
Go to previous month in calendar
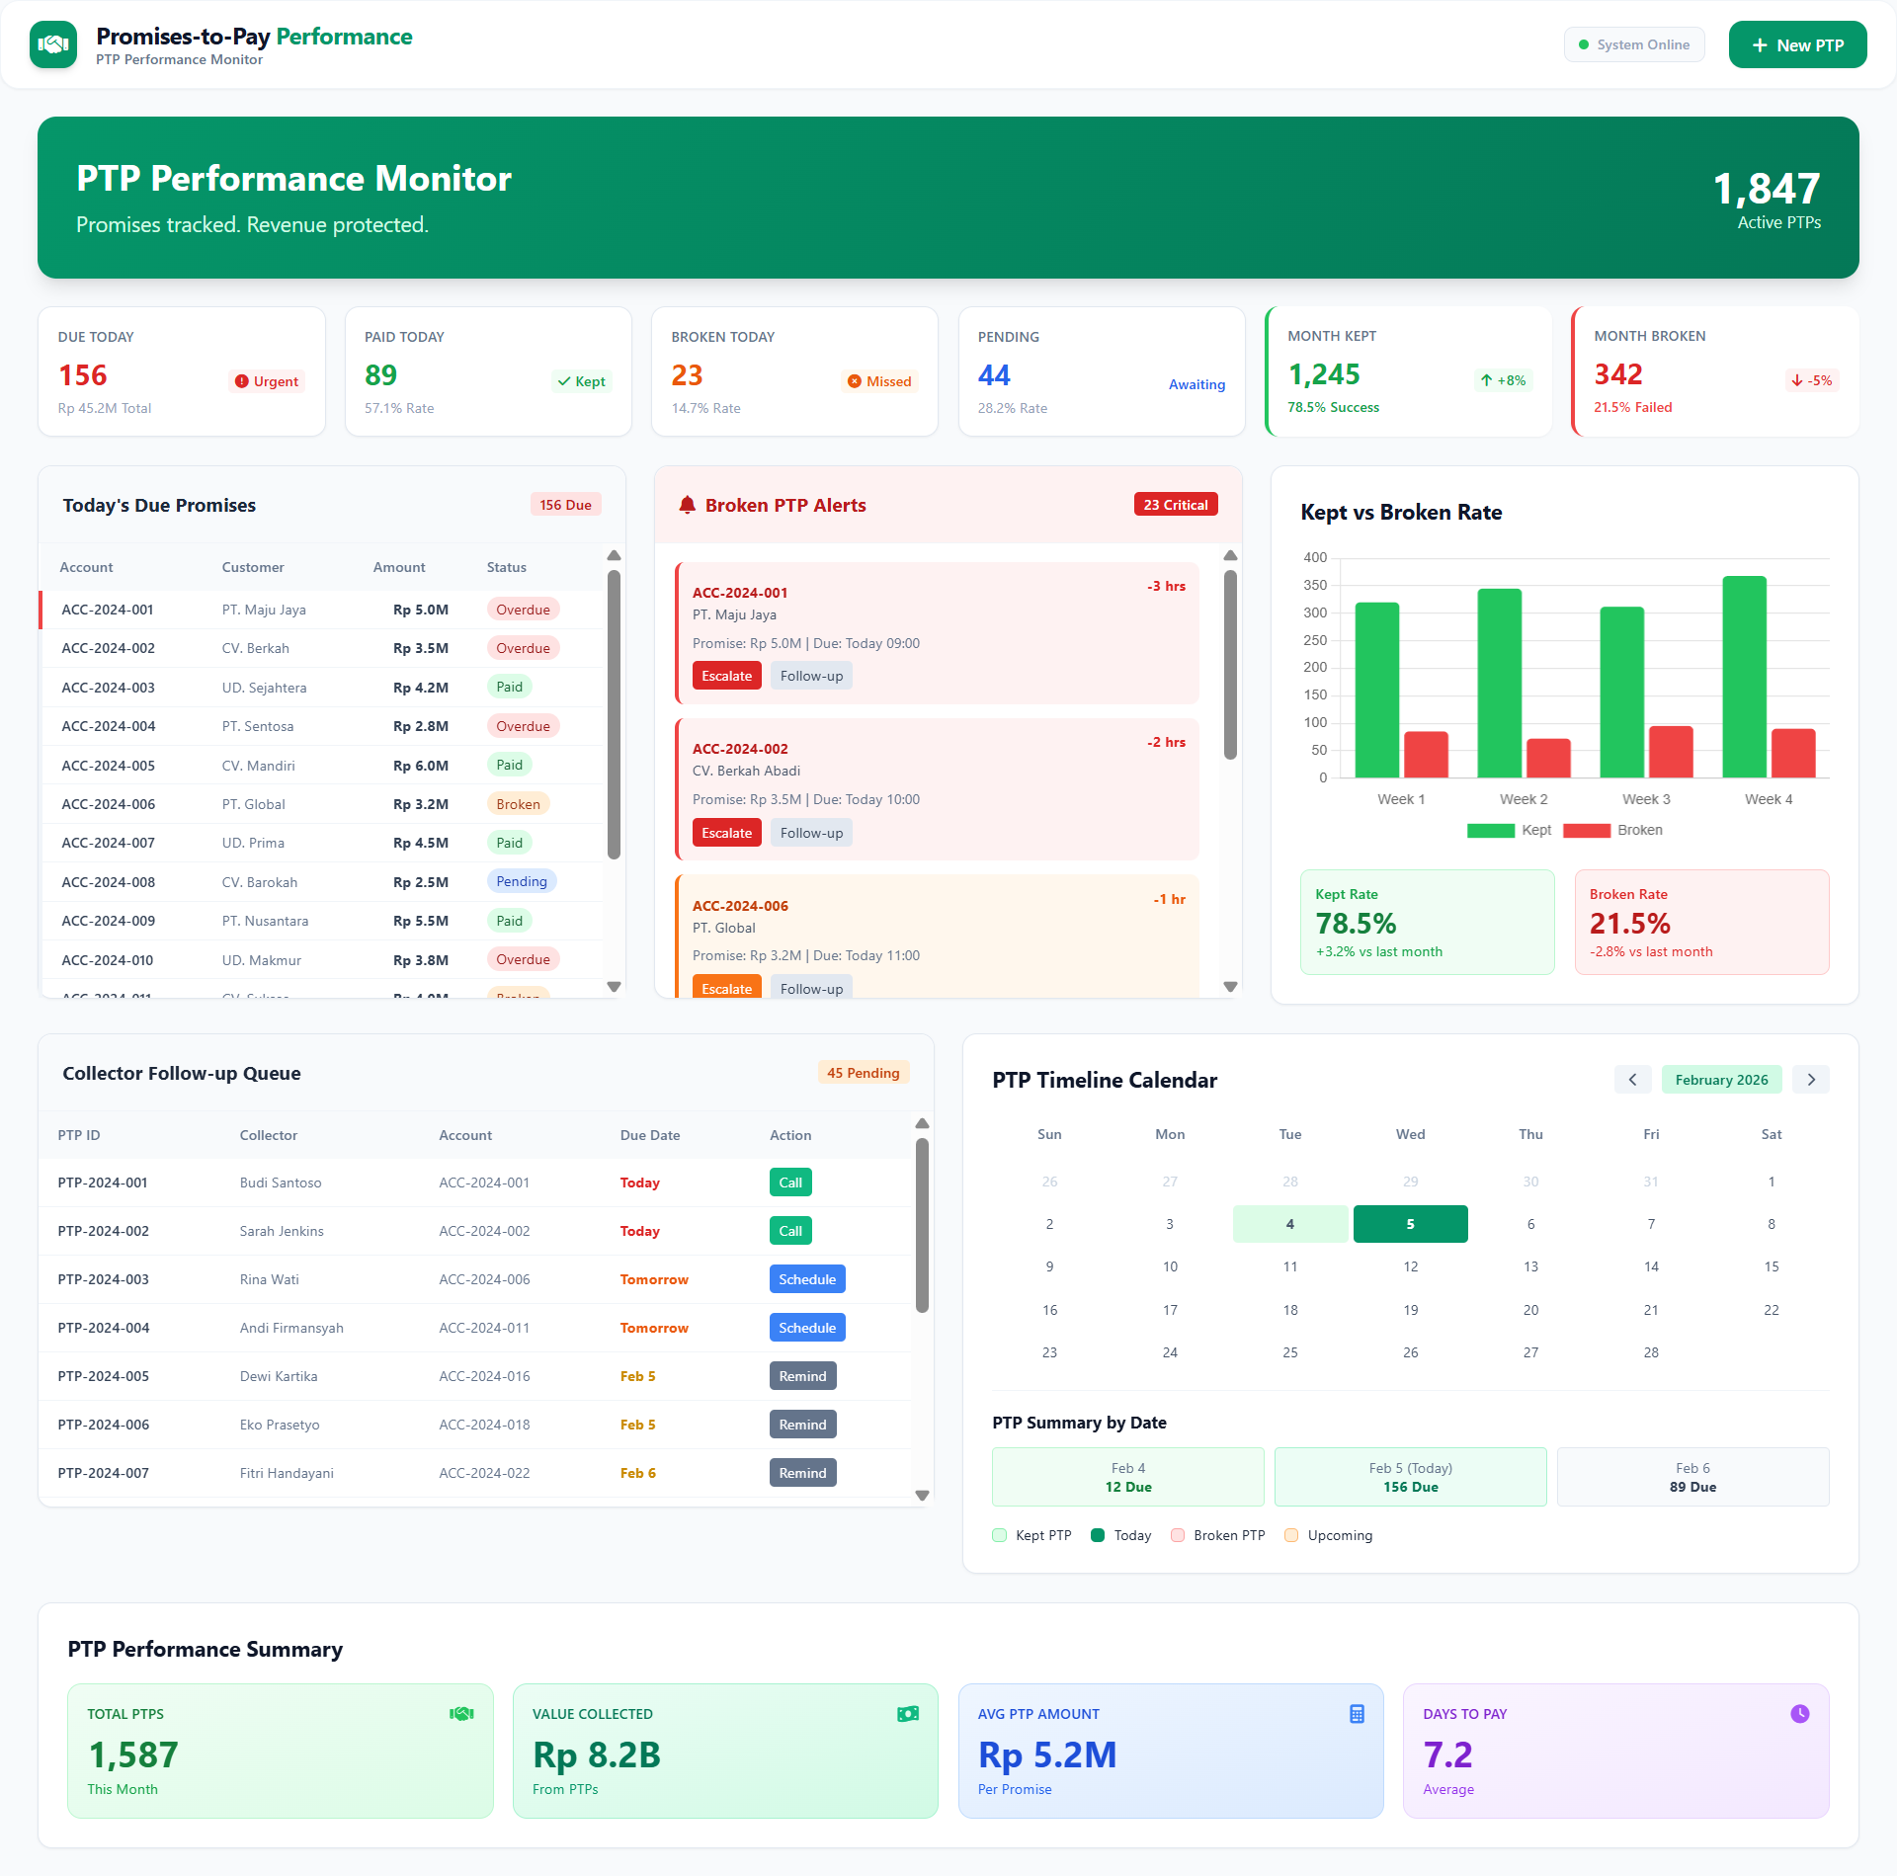(1632, 1079)
